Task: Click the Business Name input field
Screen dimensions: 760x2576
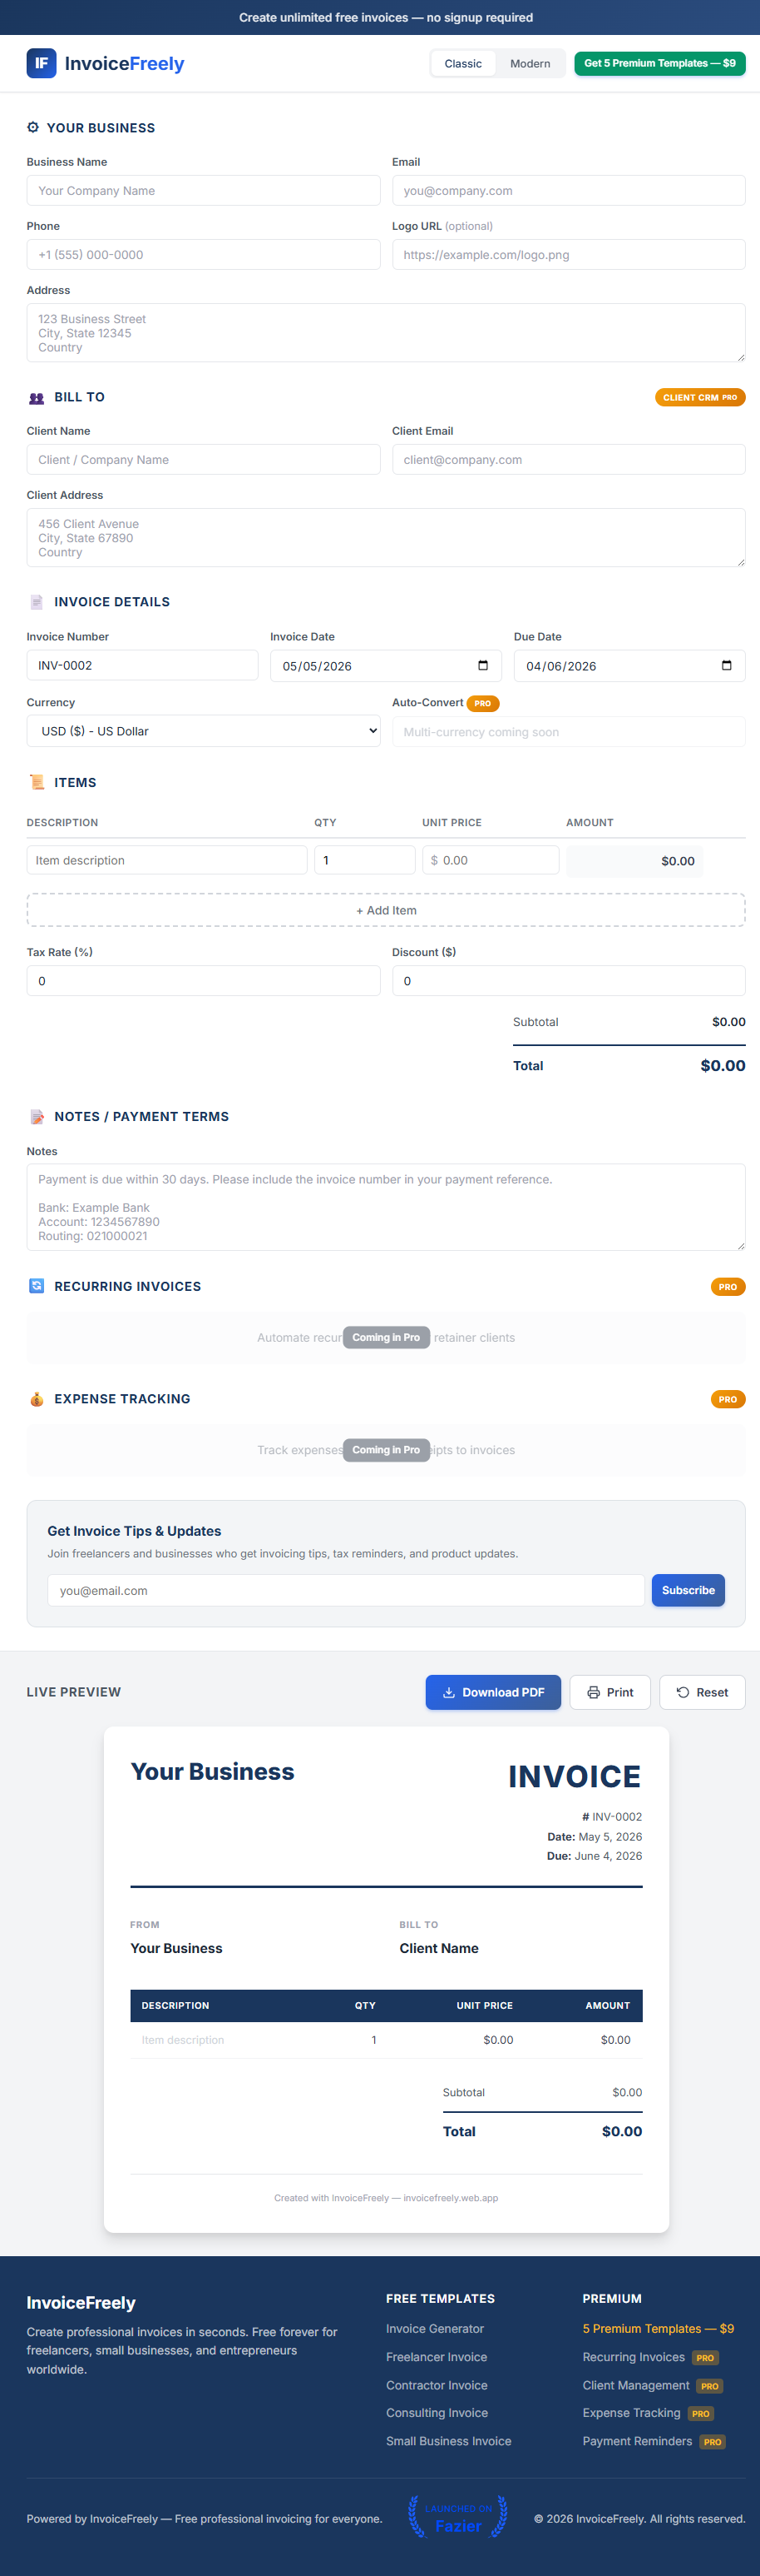Action: point(204,191)
